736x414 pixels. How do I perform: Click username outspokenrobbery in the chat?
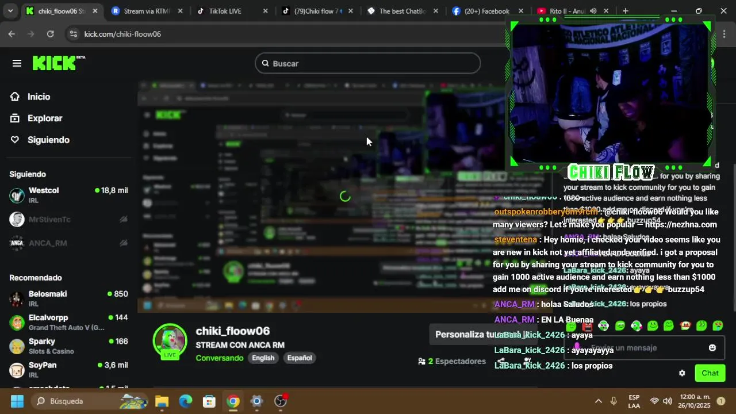546,212
